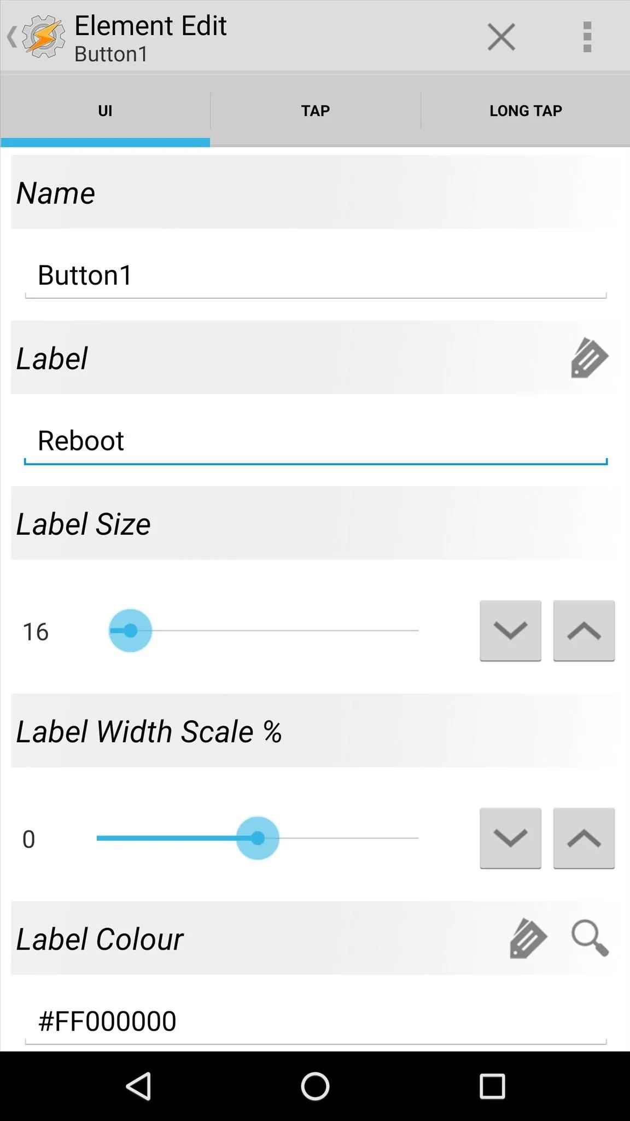This screenshot has width=630, height=1121.
Task: Increase Label Size with up chevron
Action: 584,631
